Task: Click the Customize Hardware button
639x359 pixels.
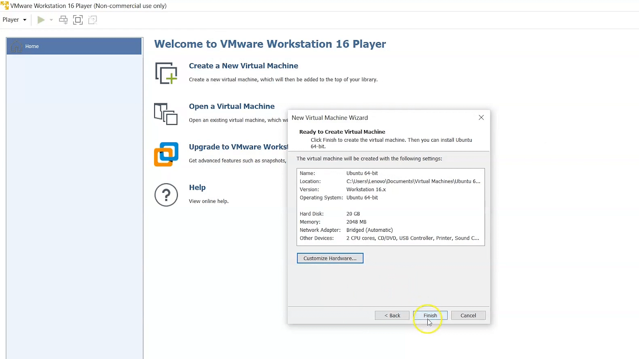Action: (x=330, y=258)
